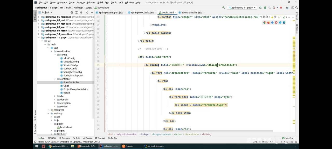Close the SpringMvcSupport.java tab
332x149 pixels.
click(126, 12)
